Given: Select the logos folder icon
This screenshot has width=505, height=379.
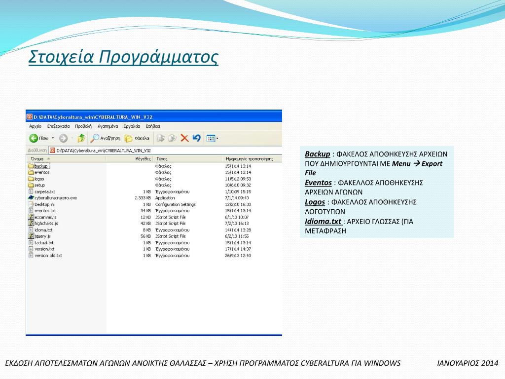Looking at the screenshot, I should pyautogui.click(x=31, y=179).
